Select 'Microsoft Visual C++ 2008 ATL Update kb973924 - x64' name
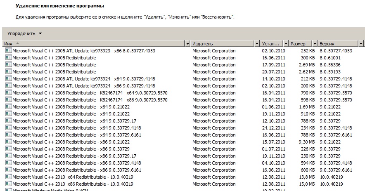This screenshot has width=365, height=191. point(84,79)
